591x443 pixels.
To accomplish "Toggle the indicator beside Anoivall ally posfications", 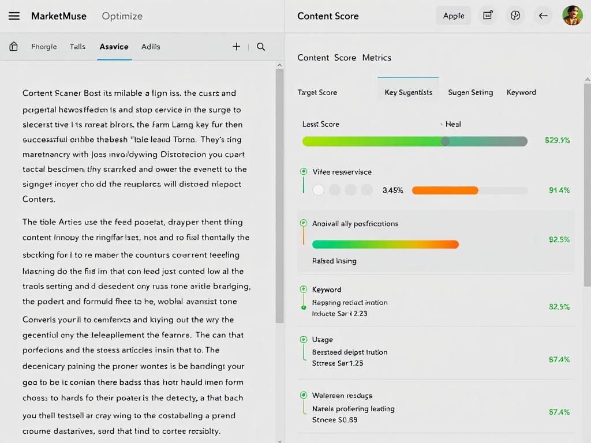I will [x=303, y=224].
